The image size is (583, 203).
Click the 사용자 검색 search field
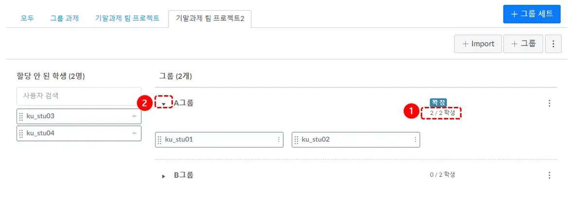[79, 96]
